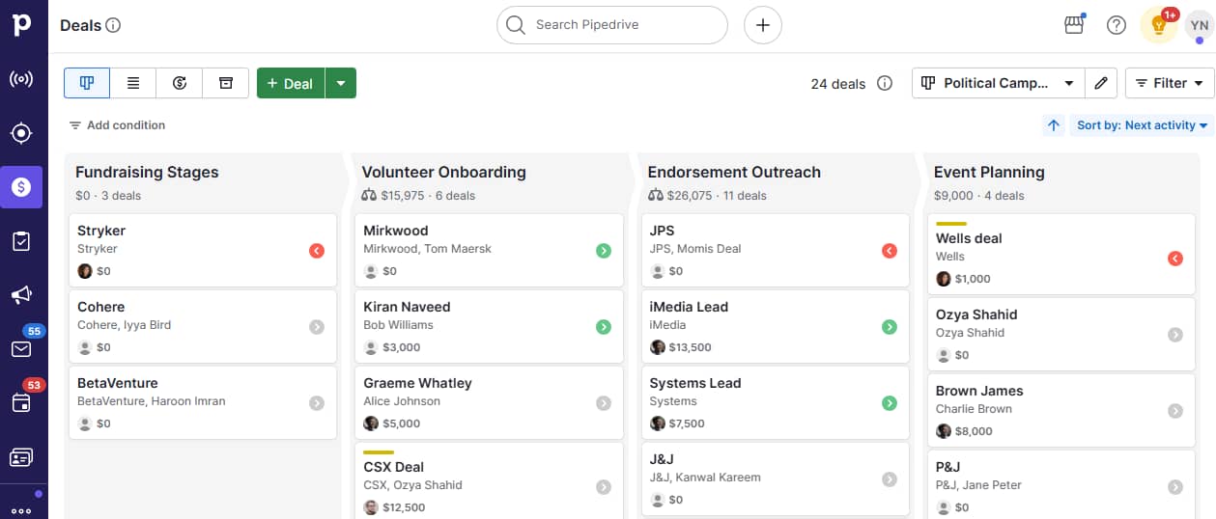Select the Volunteer Onboarding column header
Image resolution: width=1216 pixels, height=519 pixels.
[444, 173]
